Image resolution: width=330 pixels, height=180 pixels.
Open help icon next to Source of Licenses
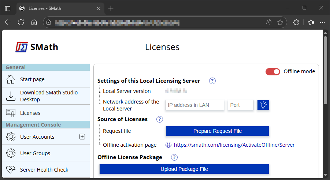click(160, 119)
